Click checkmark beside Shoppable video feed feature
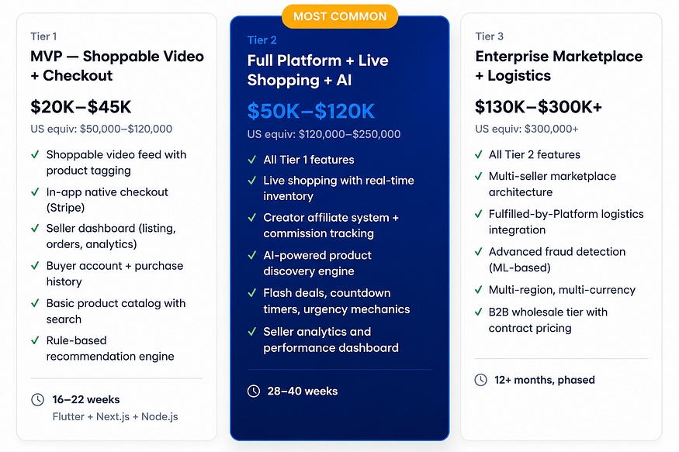 pyautogui.click(x=35, y=154)
